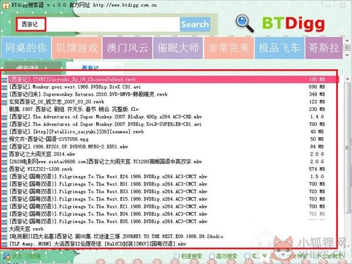352x264 pixels.
Task: Click the 1.4 G size value
Action: click(x=317, y=117)
